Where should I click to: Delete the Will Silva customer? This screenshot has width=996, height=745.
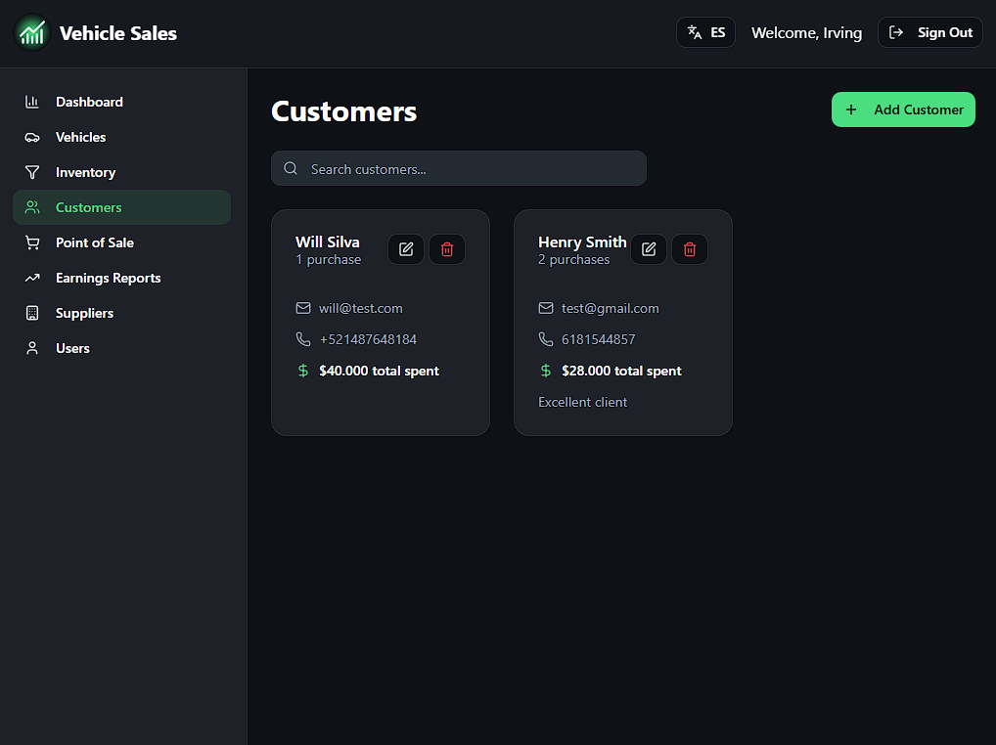[x=447, y=249]
